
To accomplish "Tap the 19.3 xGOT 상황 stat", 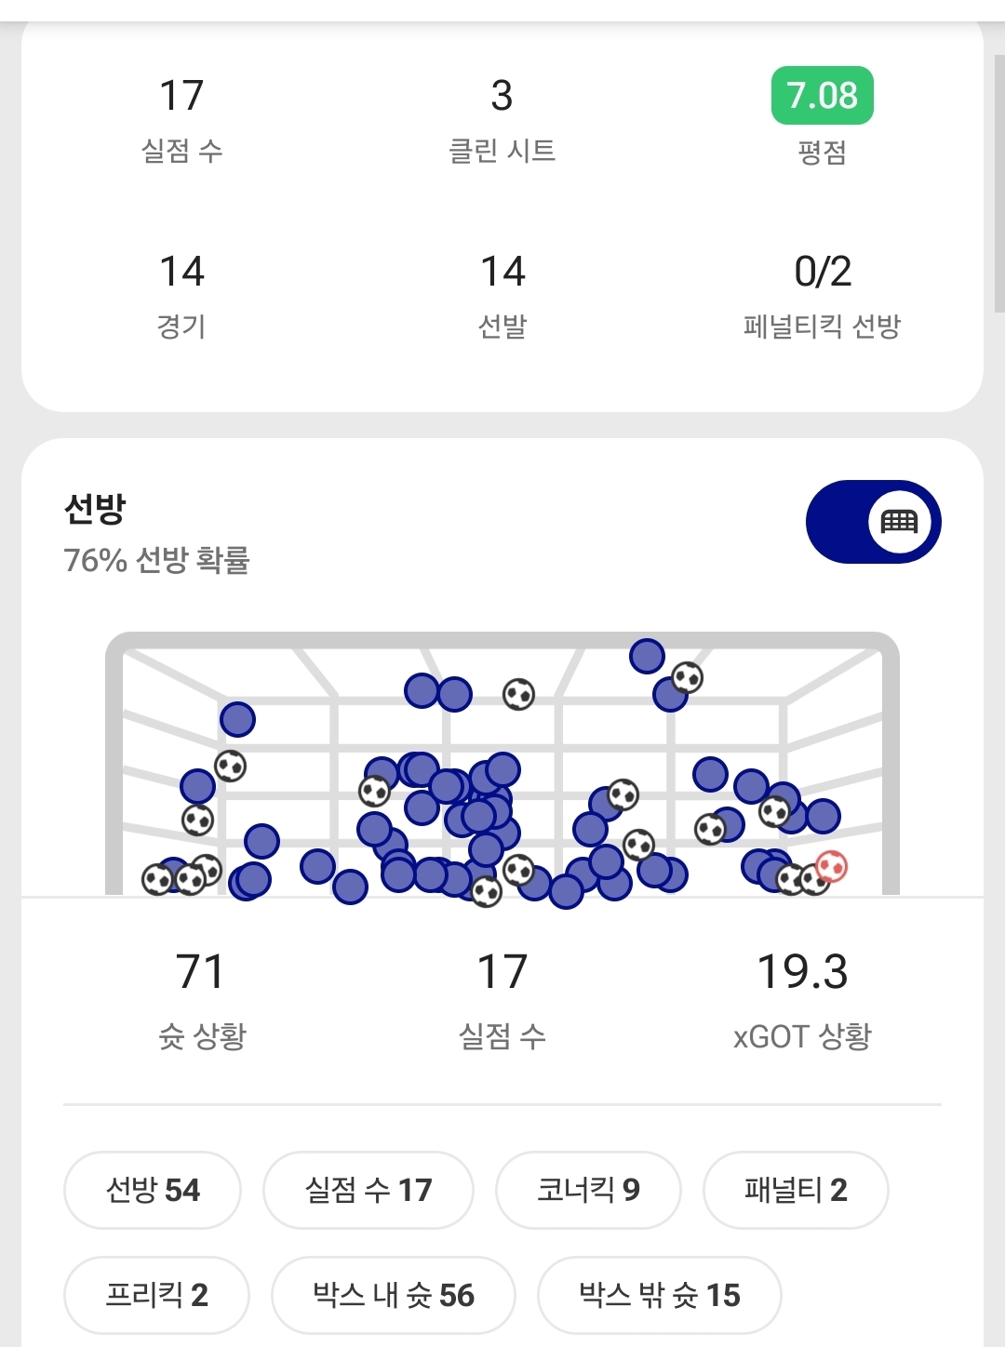I will pos(802,997).
